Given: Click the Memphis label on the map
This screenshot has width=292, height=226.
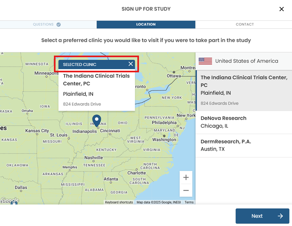Looking at the screenshot, I should (x=70, y=167).
